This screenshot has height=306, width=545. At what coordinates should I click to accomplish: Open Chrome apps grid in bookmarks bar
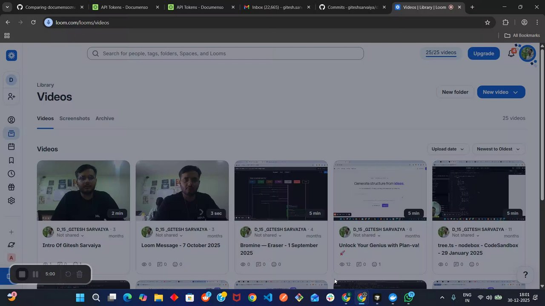(7, 36)
